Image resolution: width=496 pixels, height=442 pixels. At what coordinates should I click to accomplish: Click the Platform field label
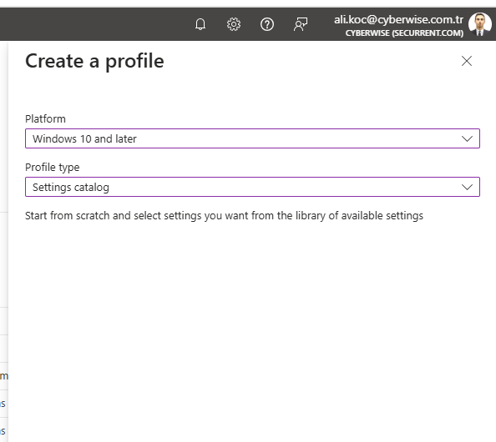click(45, 118)
